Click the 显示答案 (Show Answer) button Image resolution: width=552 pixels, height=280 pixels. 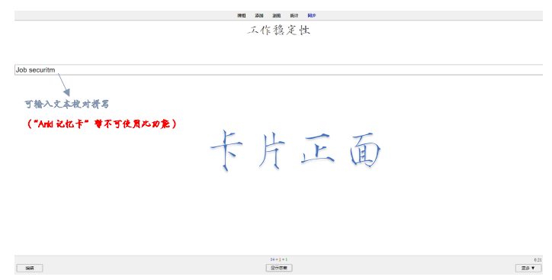279,268
